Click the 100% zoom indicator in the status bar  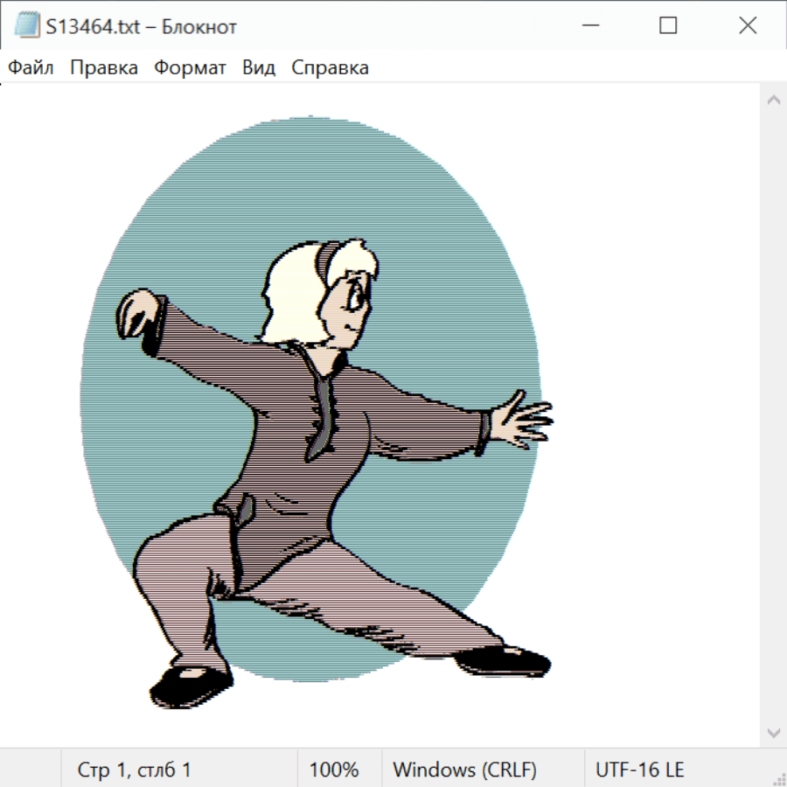334,770
